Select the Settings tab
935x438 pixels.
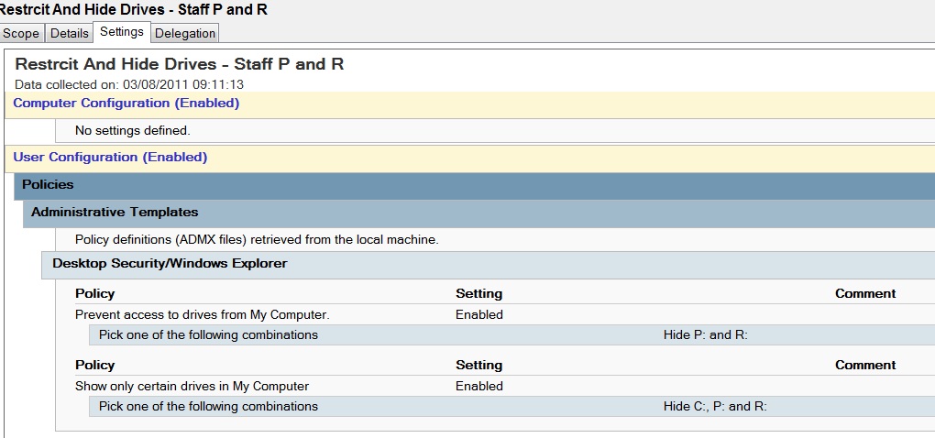pyautogui.click(x=122, y=32)
